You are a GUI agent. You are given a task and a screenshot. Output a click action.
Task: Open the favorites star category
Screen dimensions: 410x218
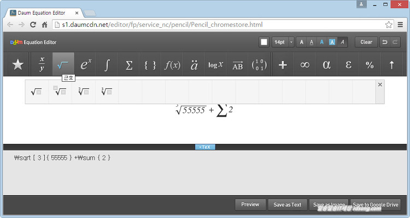tap(18, 65)
